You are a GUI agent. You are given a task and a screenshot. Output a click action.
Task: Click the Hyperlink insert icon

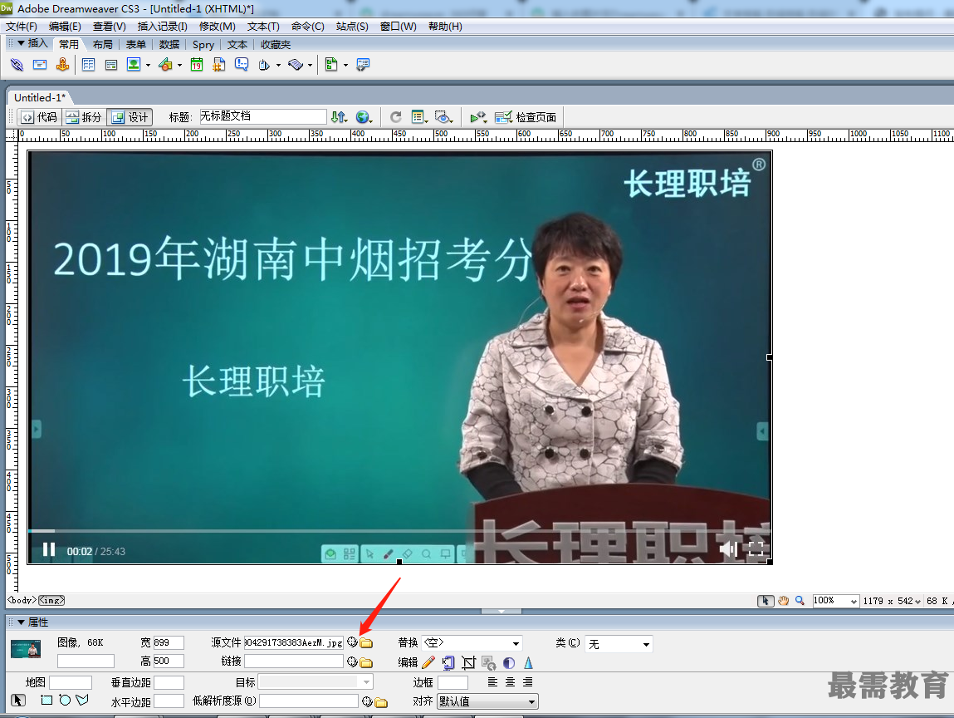[17, 65]
